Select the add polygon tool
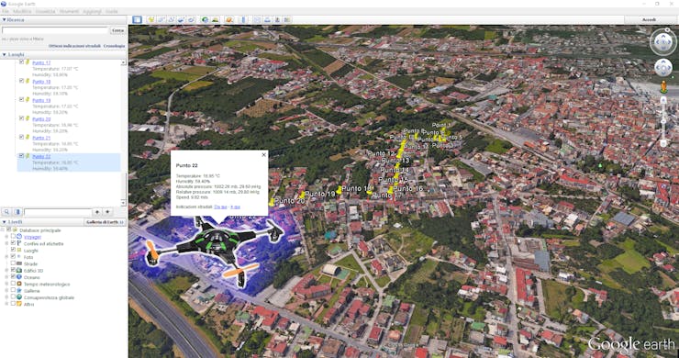Viewport: 679px width, 358px height. click(161, 20)
